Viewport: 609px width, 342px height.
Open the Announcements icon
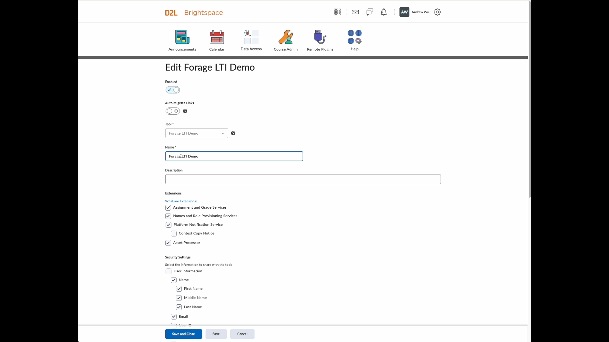coord(182,37)
